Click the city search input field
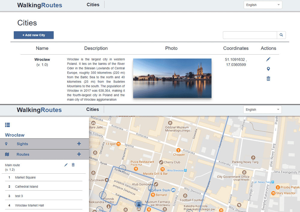 tap(250, 35)
